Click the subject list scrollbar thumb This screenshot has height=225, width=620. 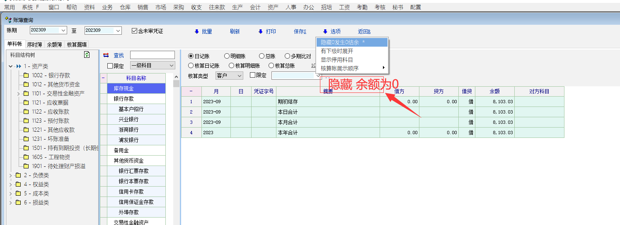176,84
